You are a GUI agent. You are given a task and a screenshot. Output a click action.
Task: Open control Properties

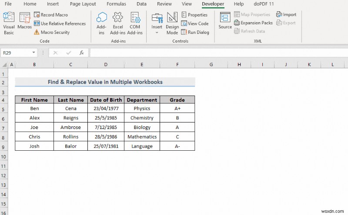click(194, 15)
